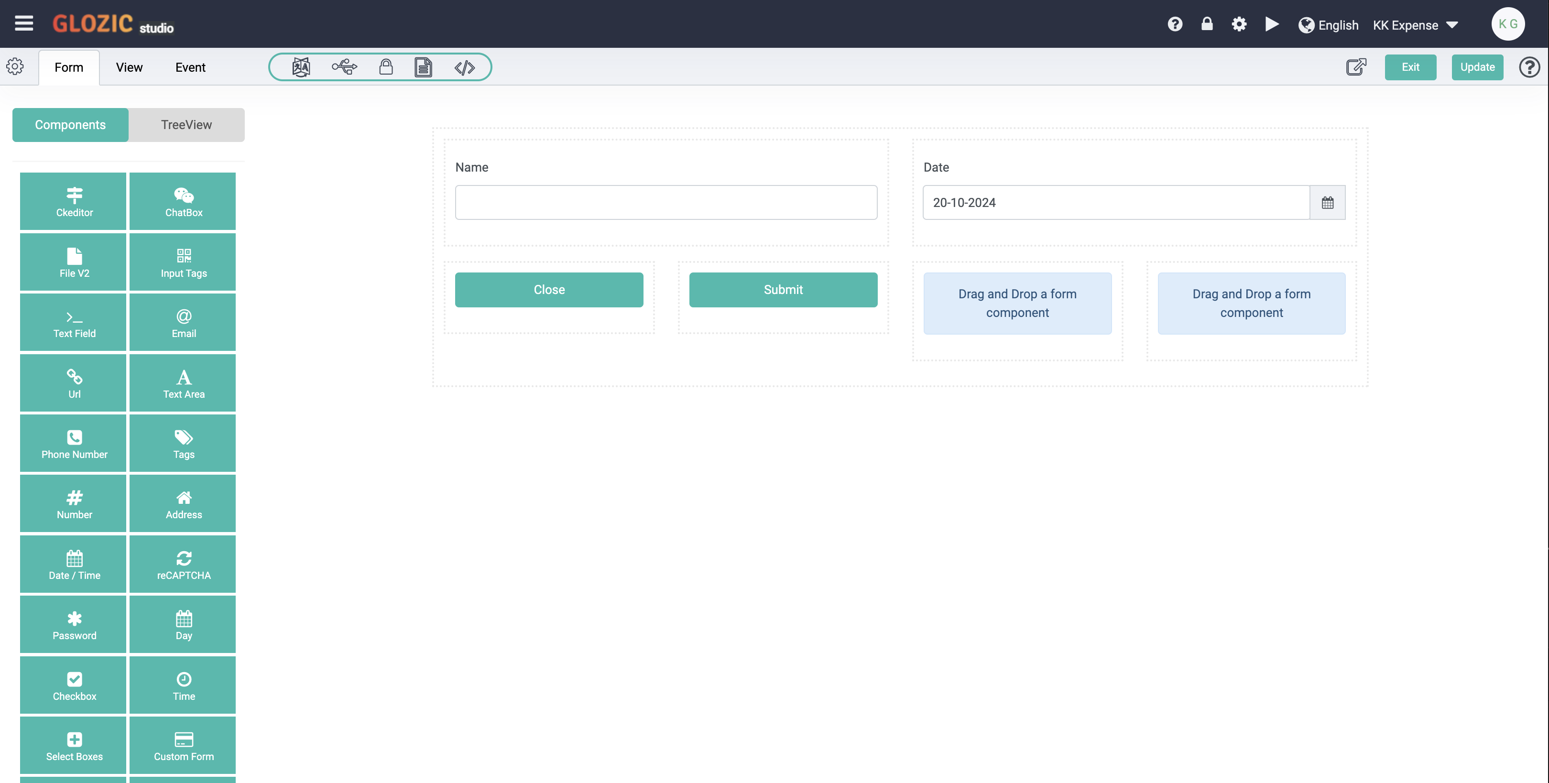1549x783 pixels.
Task: Click the Close form button
Action: (x=549, y=290)
